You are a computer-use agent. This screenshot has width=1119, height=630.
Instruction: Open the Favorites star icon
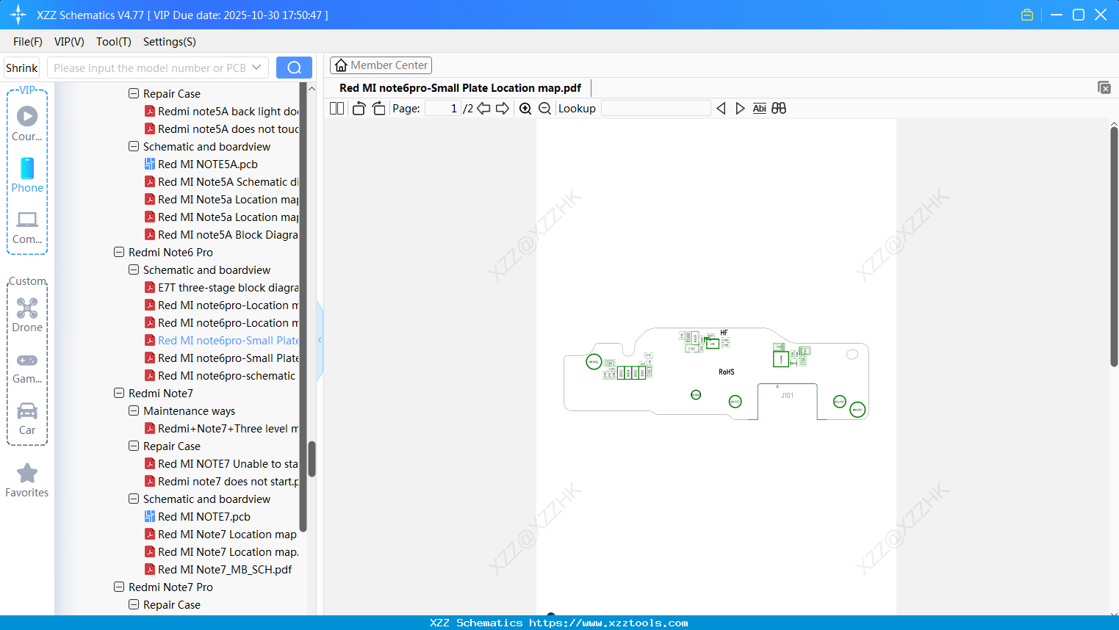coord(27,480)
